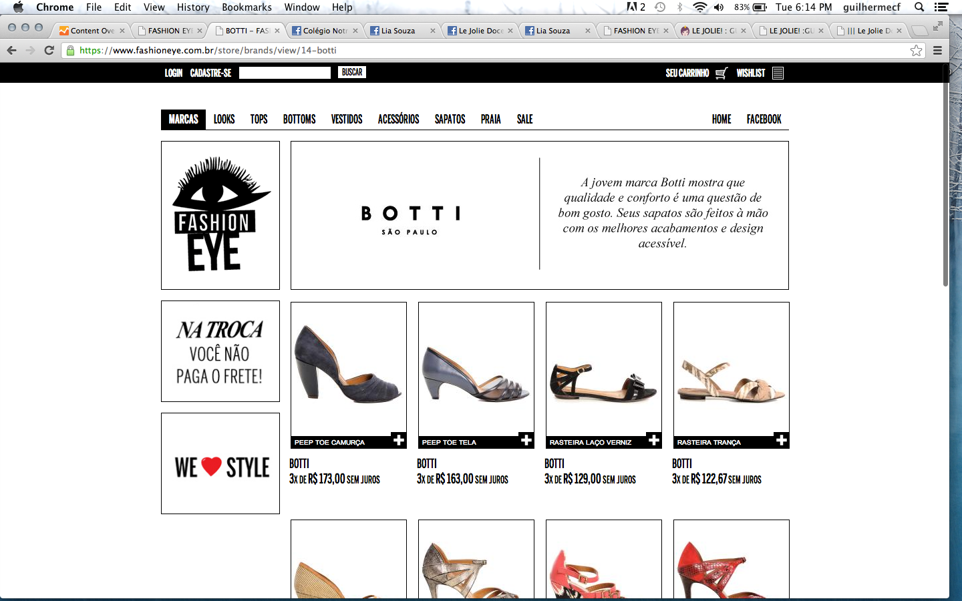Image resolution: width=962 pixels, height=601 pixels.
Task: Reload the page with refresh icon
Action: pos(49,50)
